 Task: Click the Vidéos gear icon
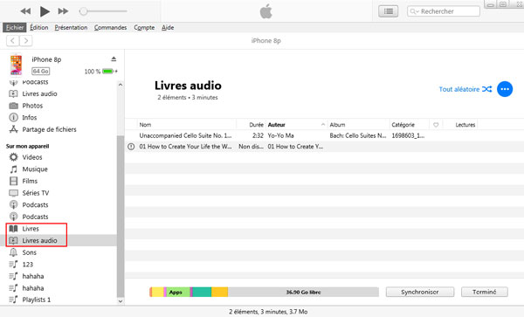[13, 157]
